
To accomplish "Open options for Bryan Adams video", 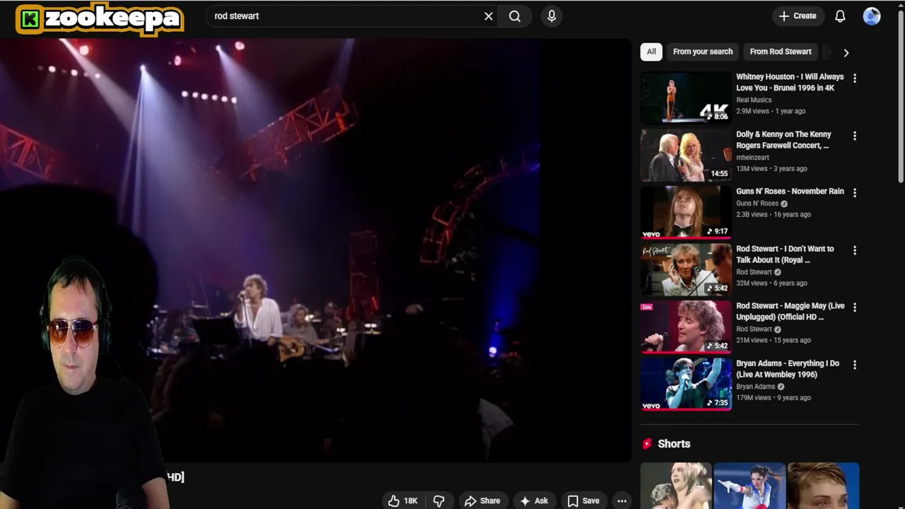I will point(855,365).
